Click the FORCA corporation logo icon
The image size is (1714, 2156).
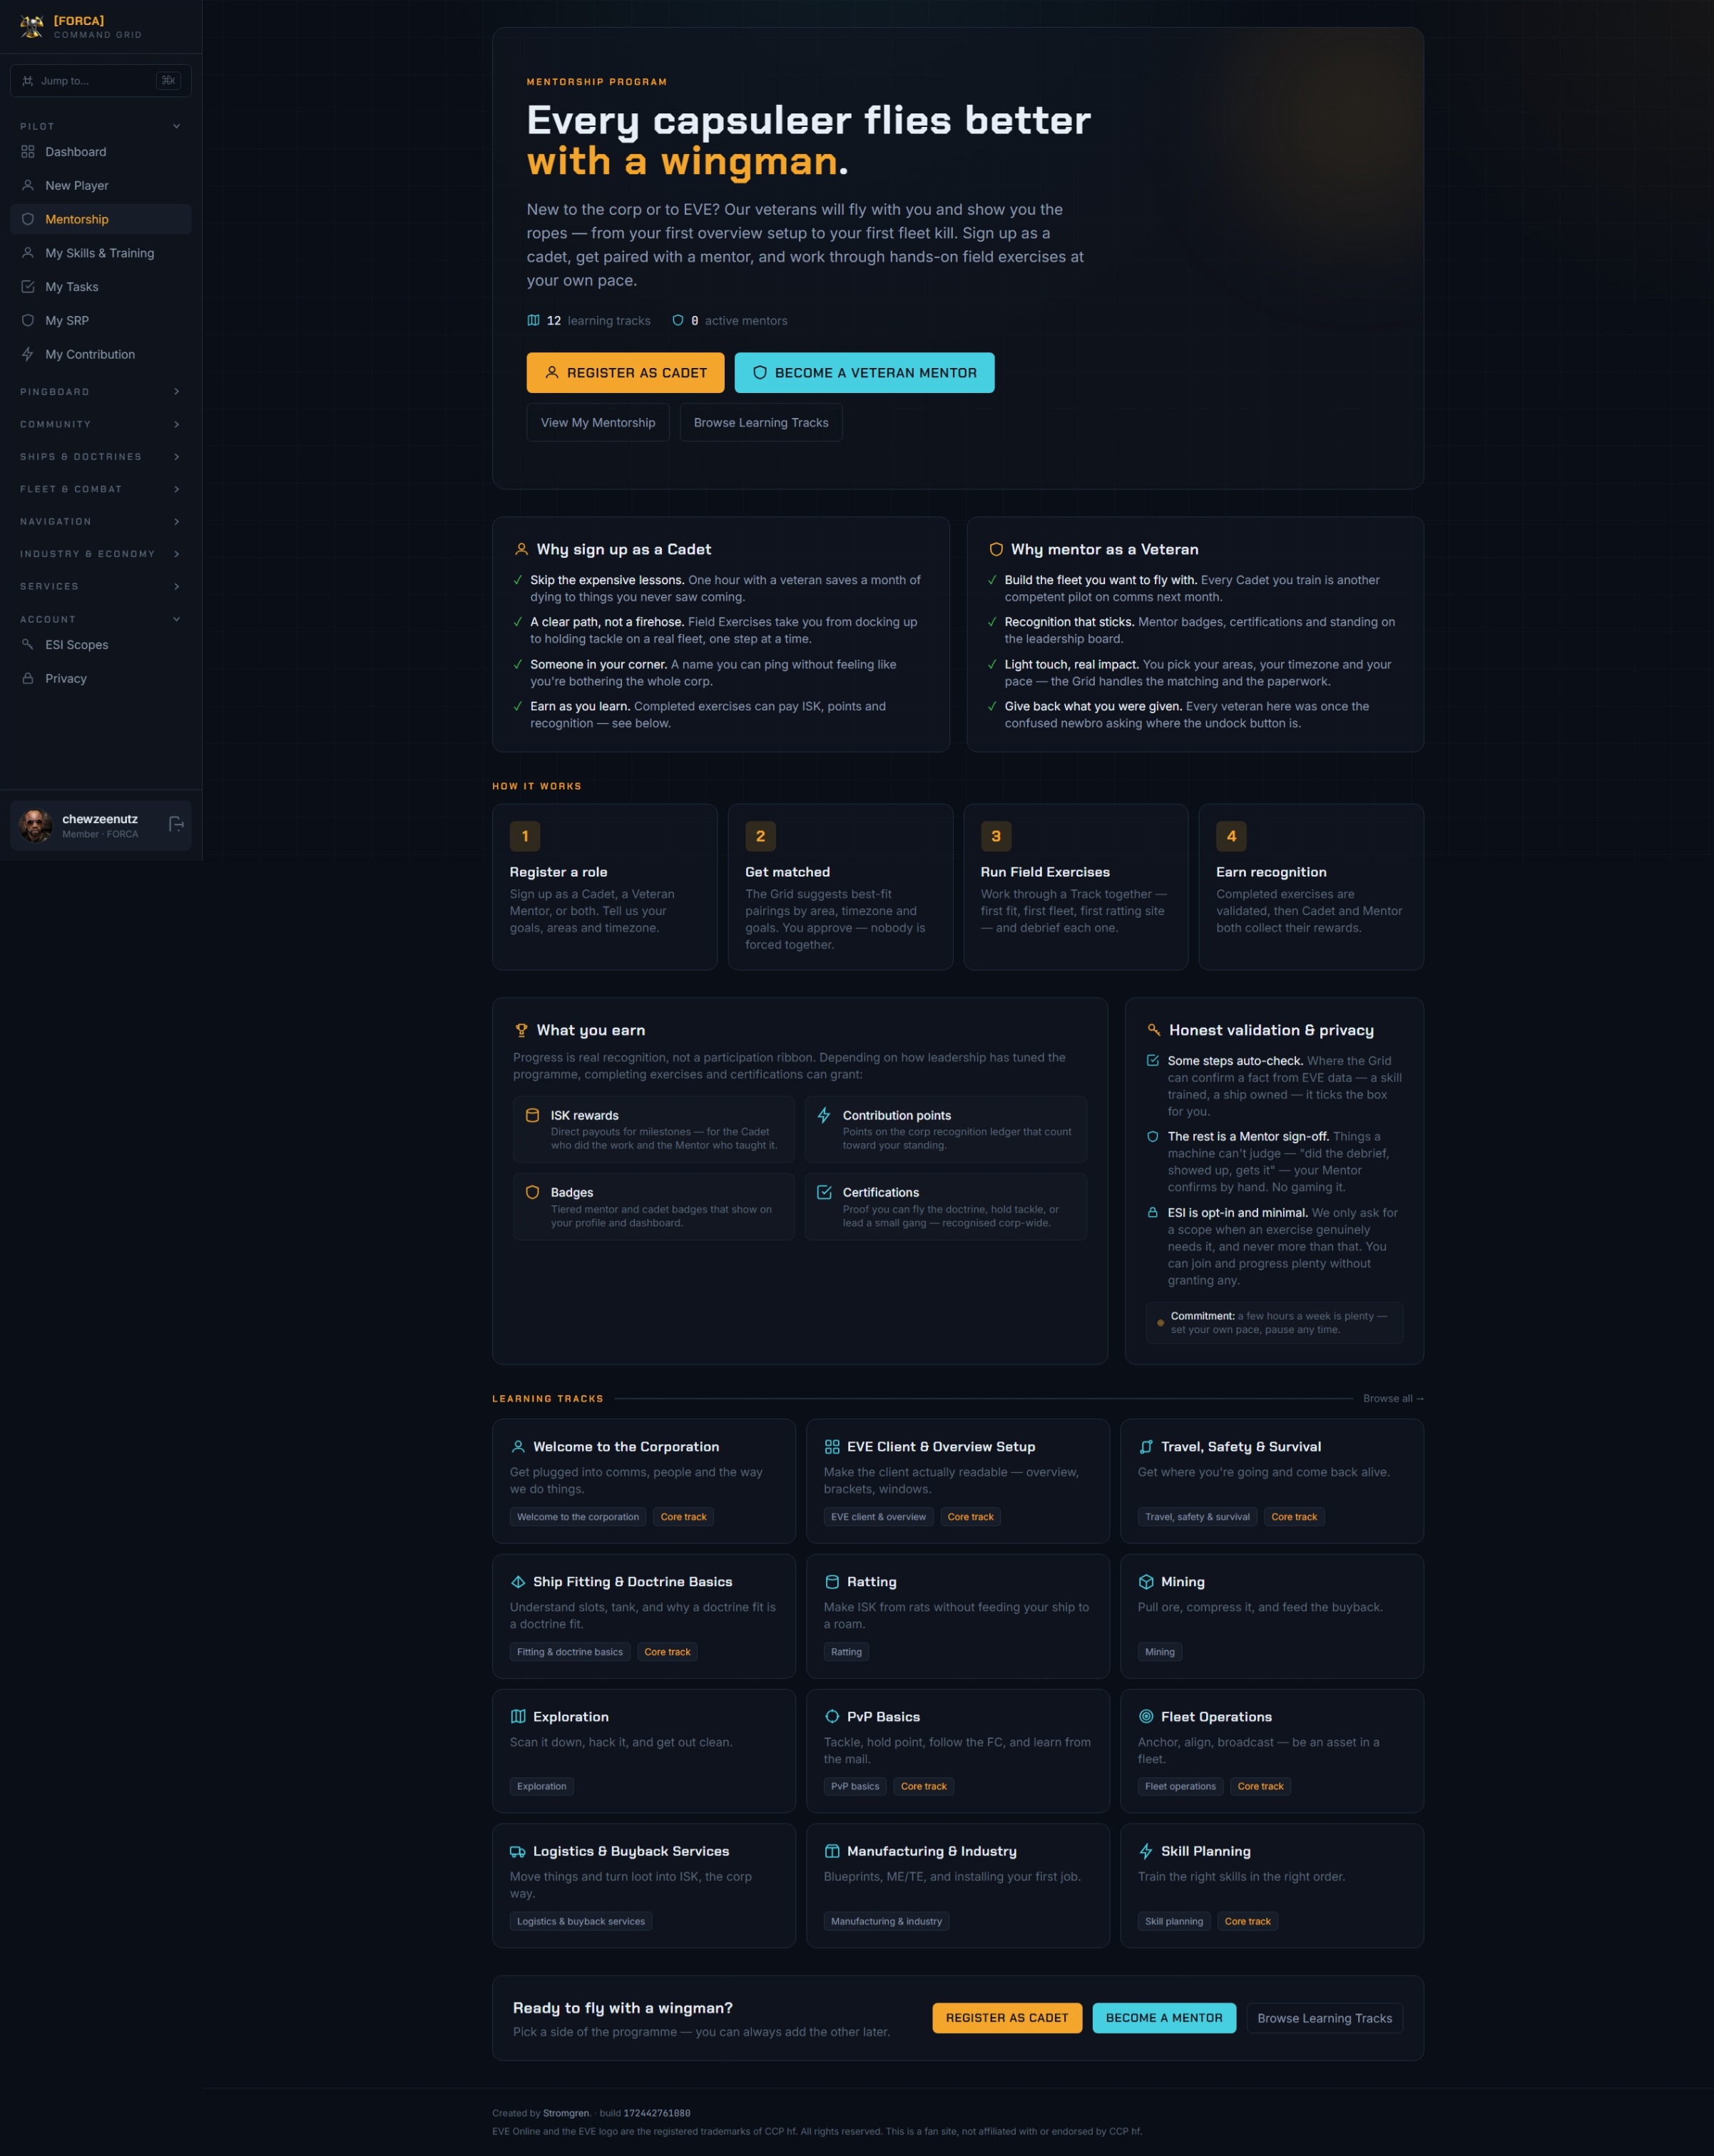[32, 27]
